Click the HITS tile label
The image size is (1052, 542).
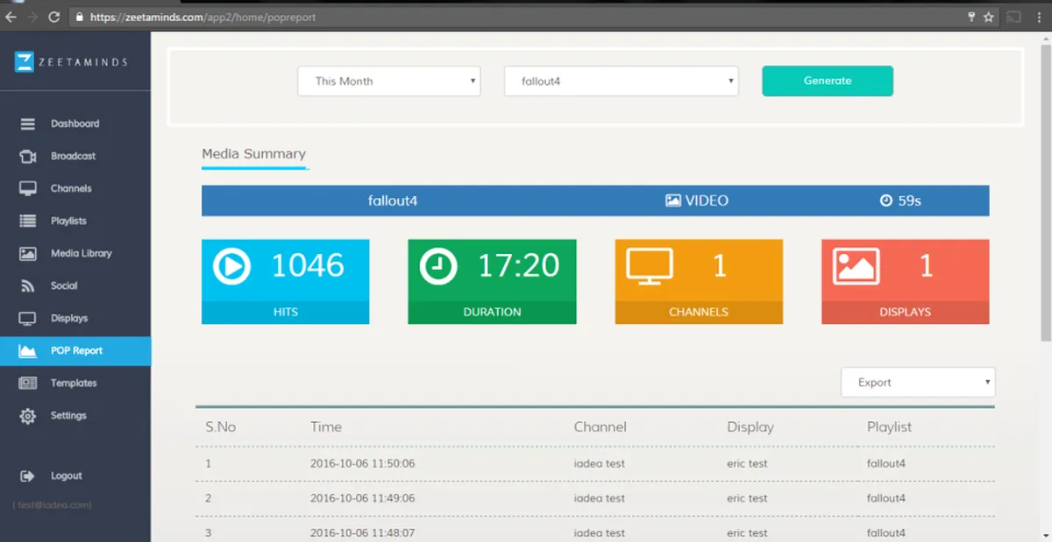(285, 313)
